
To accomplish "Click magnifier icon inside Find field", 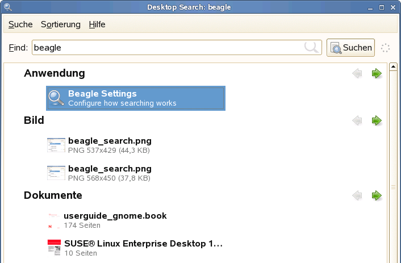I will (x=311, y=47).
